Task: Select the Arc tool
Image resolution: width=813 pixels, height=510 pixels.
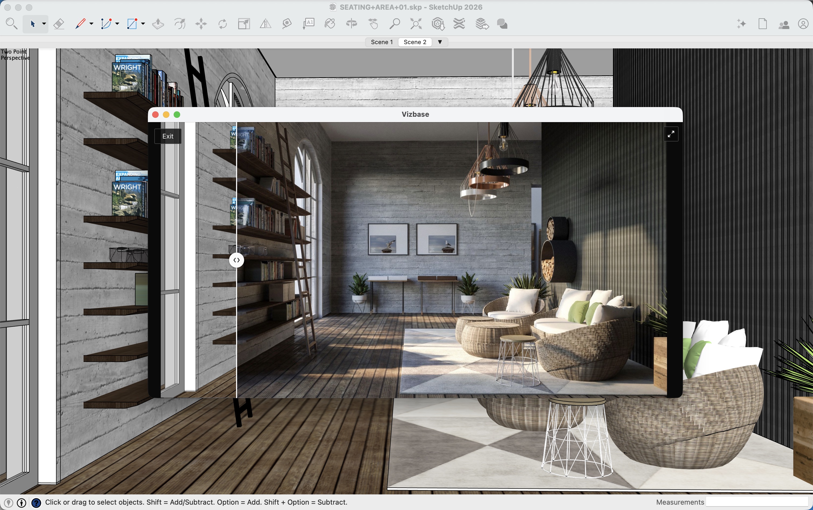Action: [106, 24]
